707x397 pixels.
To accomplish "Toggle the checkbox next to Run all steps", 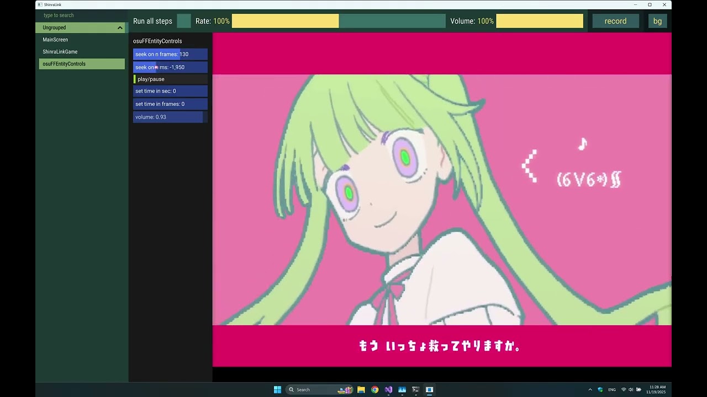I will coord(184,21).
